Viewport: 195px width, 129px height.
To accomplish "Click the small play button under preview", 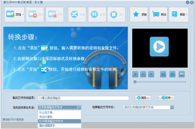I will 135,74.
